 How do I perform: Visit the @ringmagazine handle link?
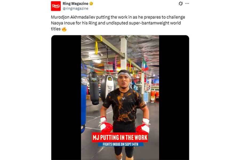pyautogui.click(x=75, y=9)
